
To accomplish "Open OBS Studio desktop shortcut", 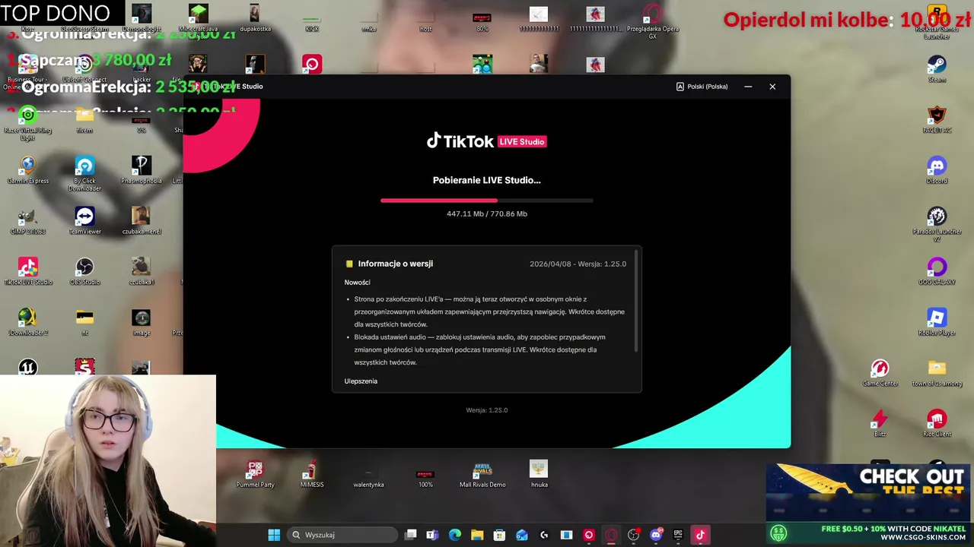I will (84, 272).
